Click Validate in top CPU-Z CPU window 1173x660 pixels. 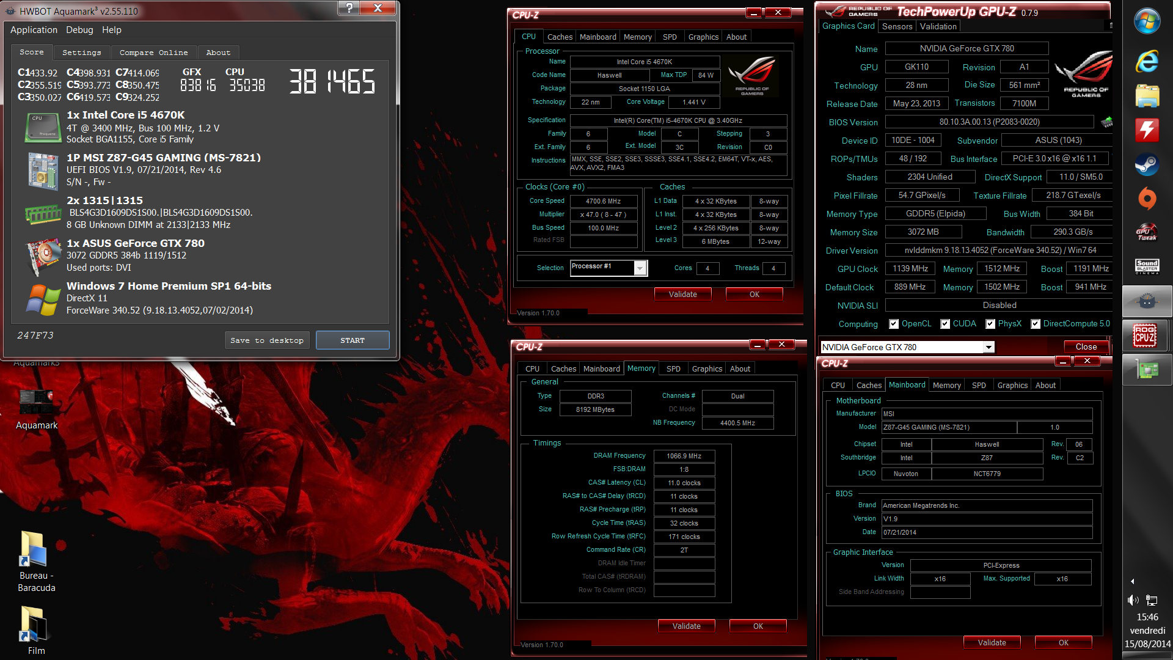(682, 295)
